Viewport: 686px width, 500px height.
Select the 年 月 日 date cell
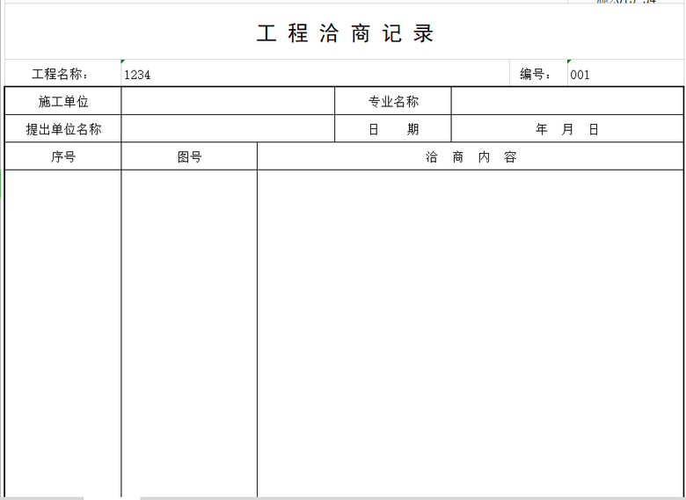tap(566, 129)
